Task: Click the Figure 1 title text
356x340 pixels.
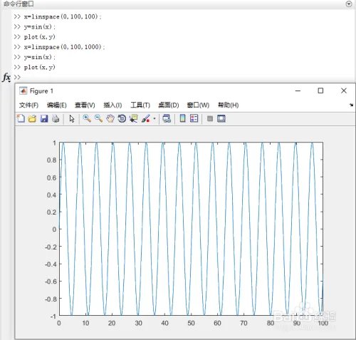Action: [41, 91]
